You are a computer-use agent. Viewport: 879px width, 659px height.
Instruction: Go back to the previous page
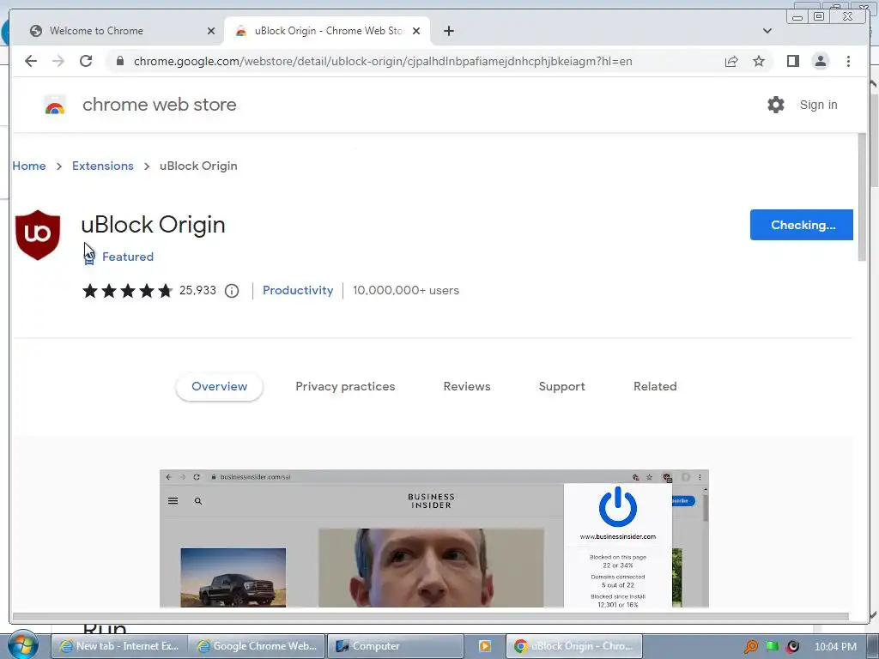(31, 61)
